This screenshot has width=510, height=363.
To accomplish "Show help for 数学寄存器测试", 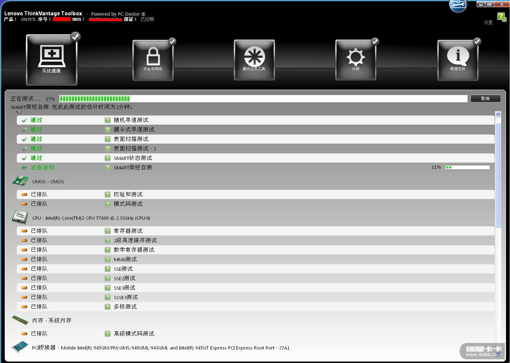I will tap(108, 250).
